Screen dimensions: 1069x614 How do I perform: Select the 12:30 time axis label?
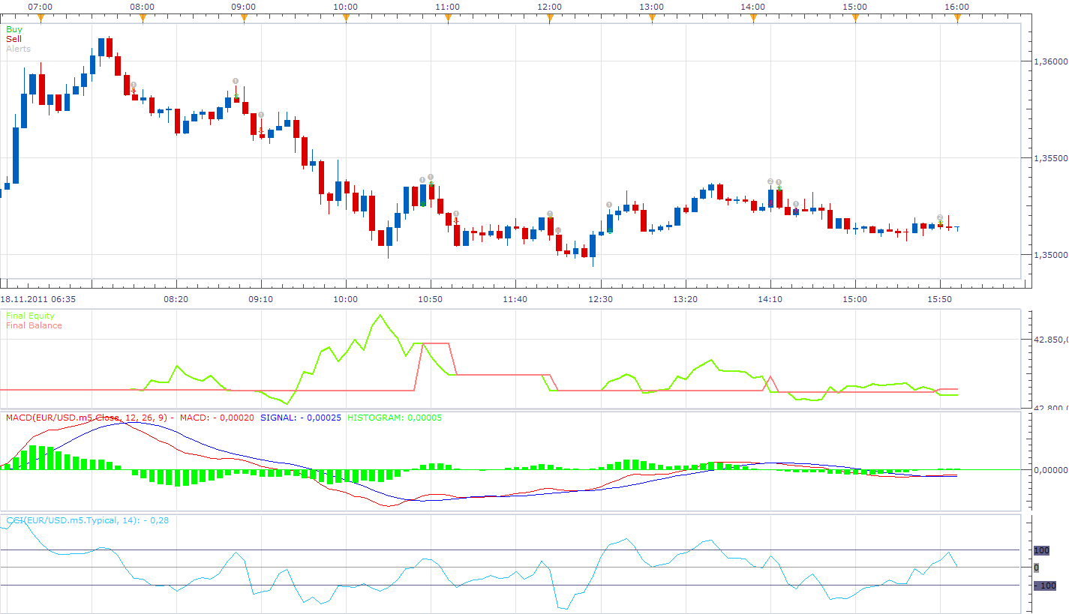click(x=601, y=298)
